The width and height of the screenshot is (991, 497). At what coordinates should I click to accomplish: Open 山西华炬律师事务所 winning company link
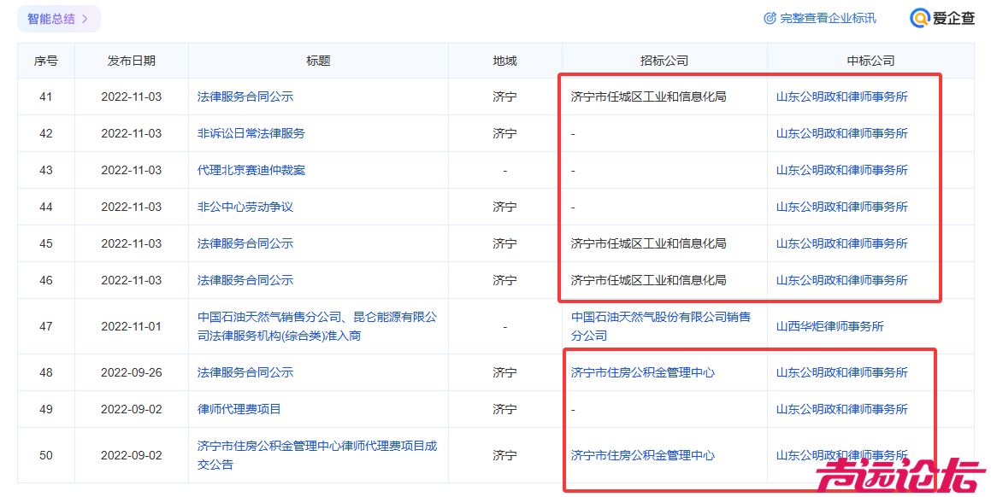coord(829,326)
